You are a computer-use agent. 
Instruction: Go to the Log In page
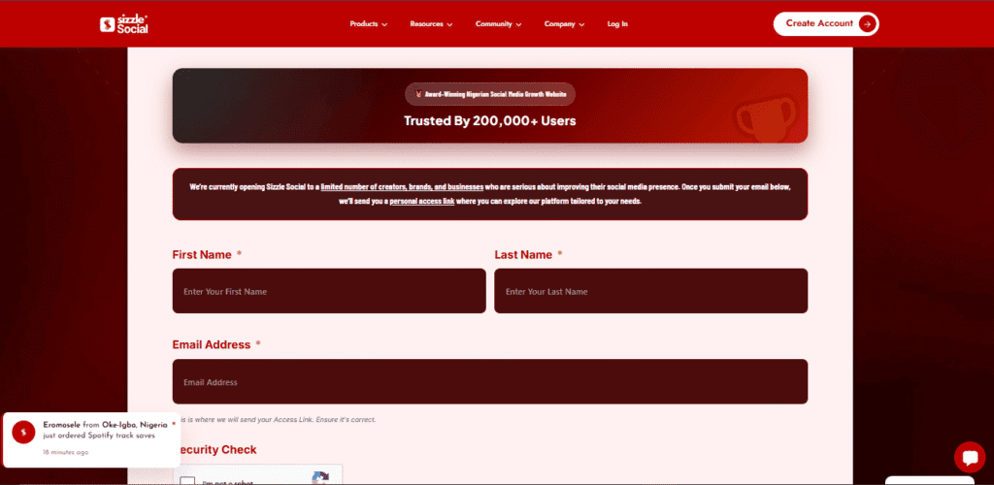tap(617, 24)
